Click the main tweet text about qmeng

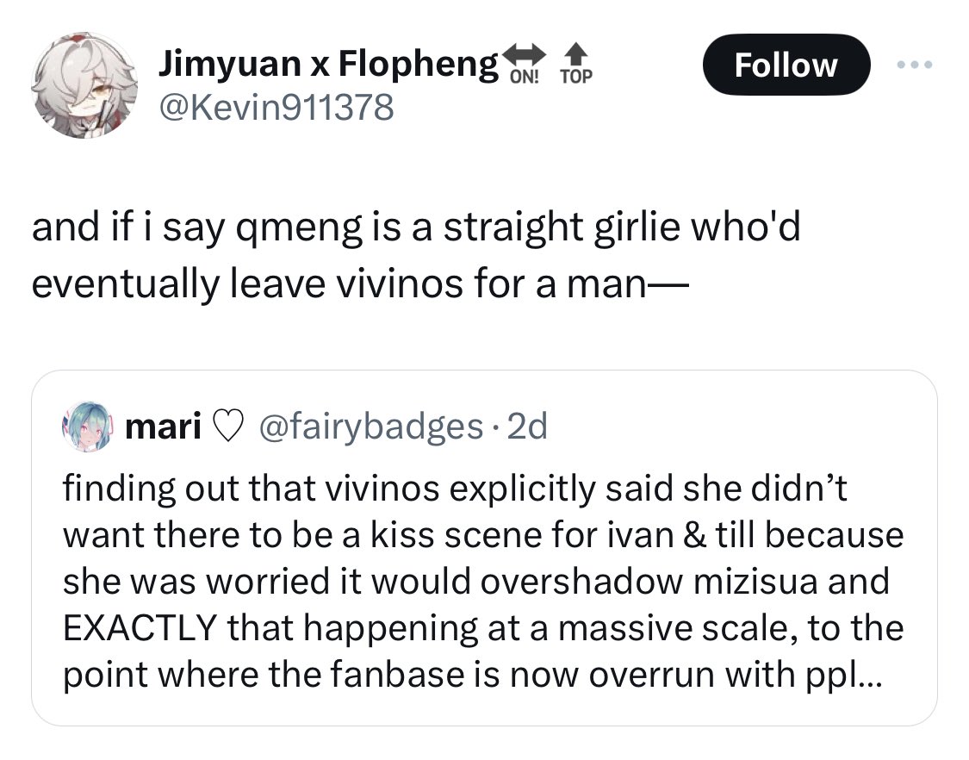416,254
